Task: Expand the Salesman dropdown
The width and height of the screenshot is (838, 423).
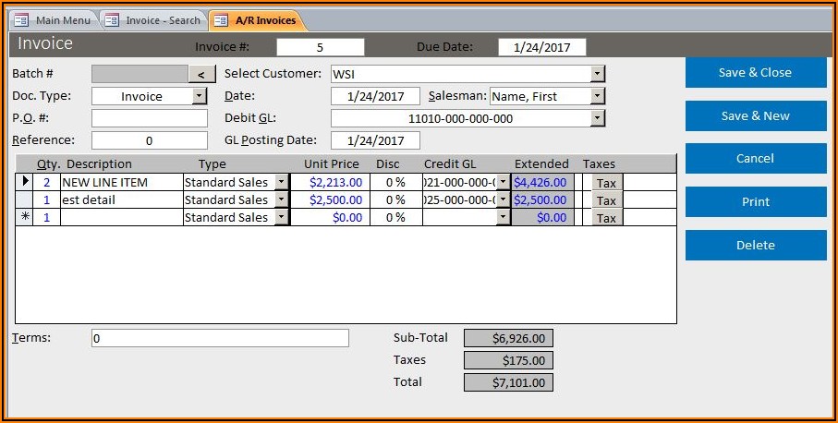Action: (597, 96)
